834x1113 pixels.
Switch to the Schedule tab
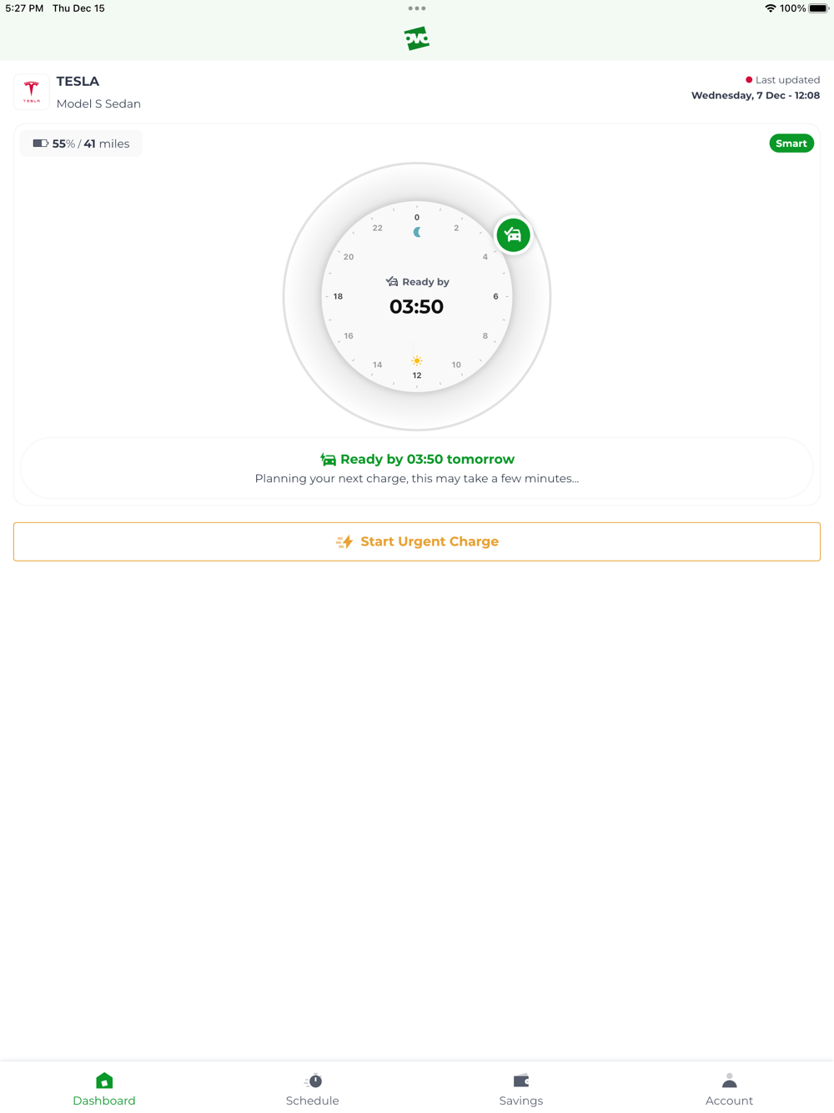click(x=313, y=1089)
